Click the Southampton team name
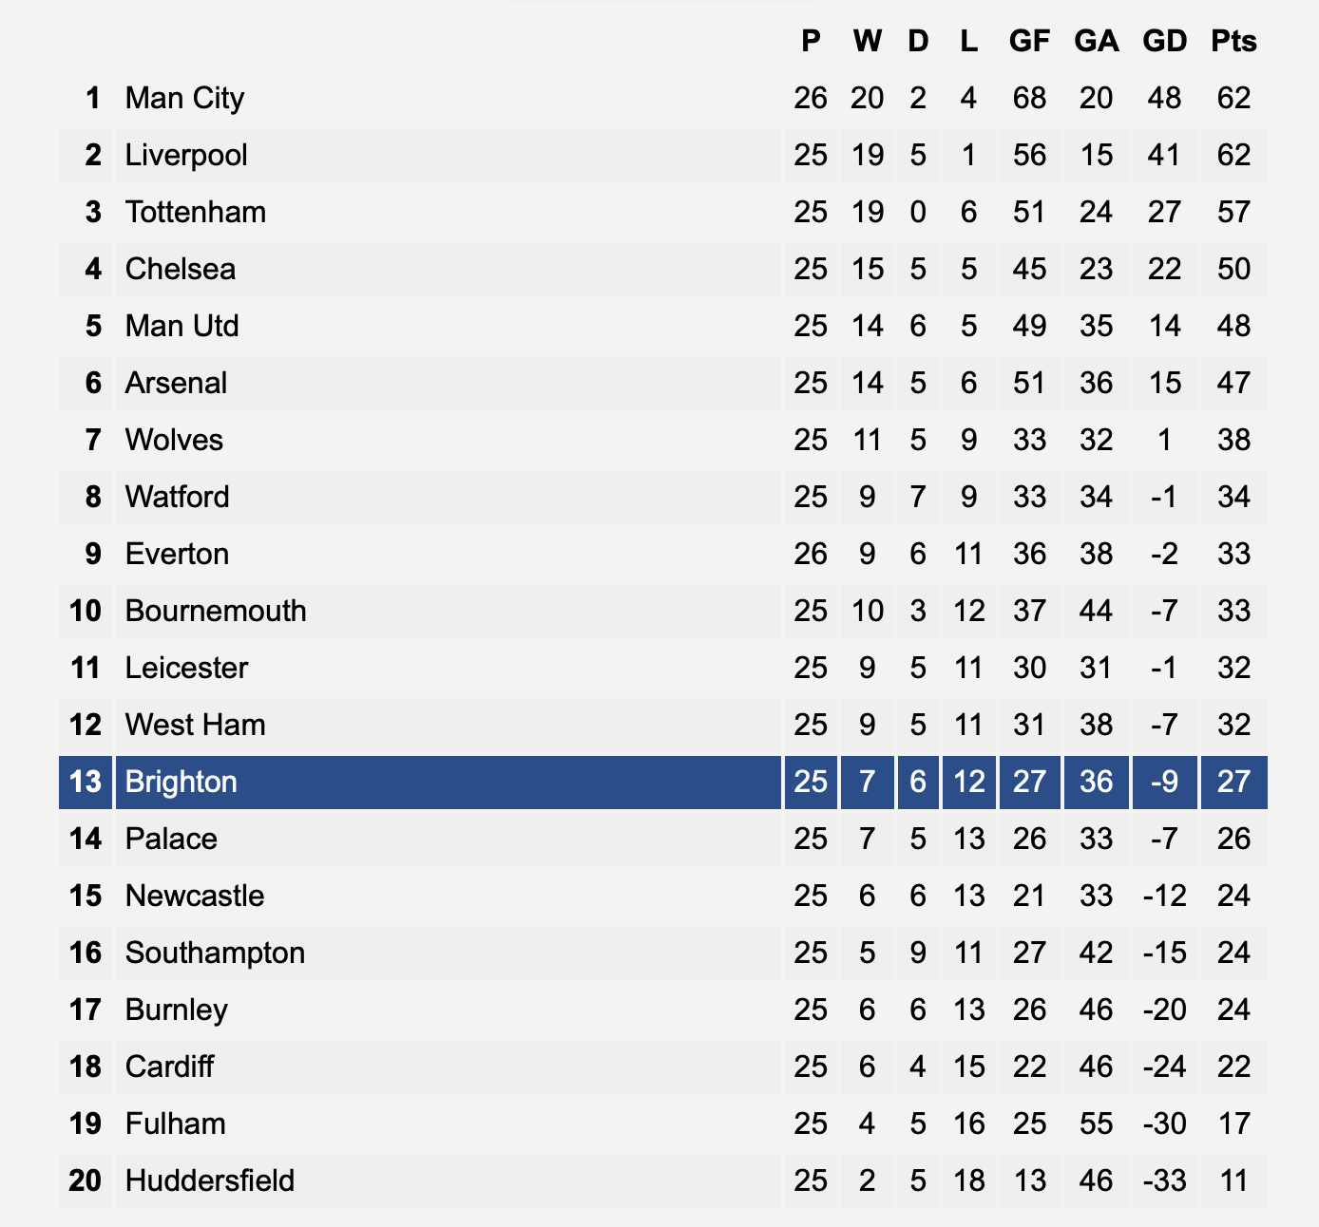Viewport: 1319px width, 1227px height. 215,953
